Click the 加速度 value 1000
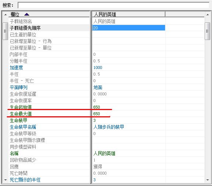 pyautogui.click(x=98, y=68)
